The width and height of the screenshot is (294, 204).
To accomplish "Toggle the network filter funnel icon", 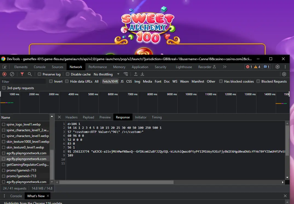I will [22, 74].
